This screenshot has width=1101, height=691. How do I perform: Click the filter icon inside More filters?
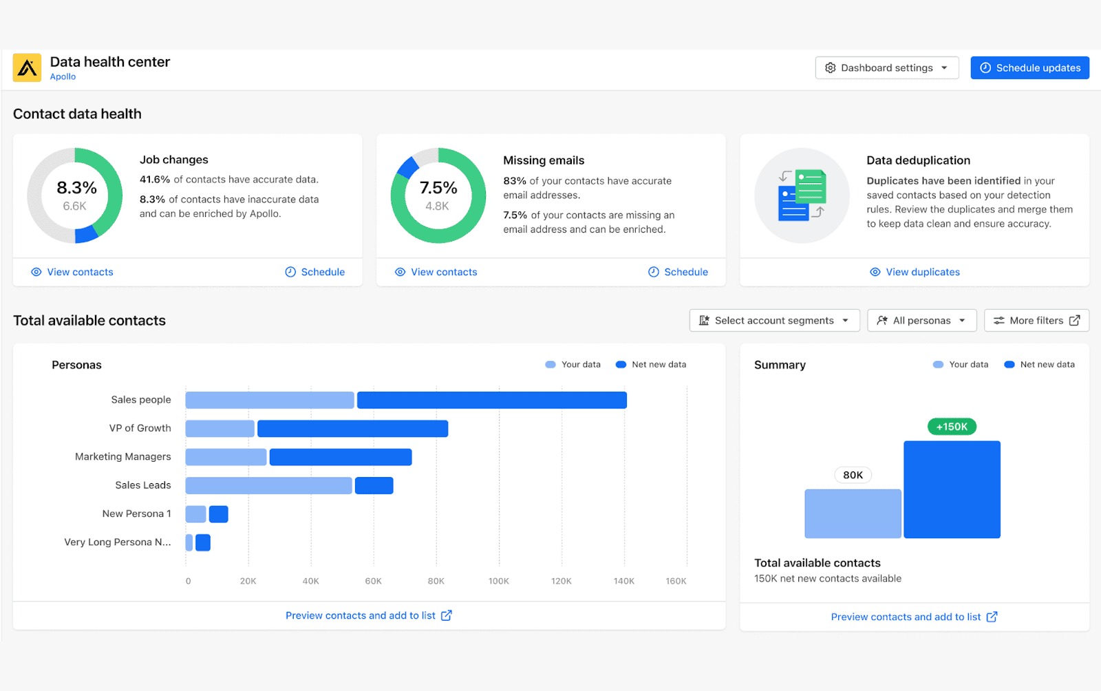1001,320
